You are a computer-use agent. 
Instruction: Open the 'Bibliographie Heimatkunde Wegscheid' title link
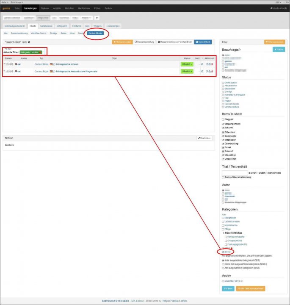tap(77, 72)
